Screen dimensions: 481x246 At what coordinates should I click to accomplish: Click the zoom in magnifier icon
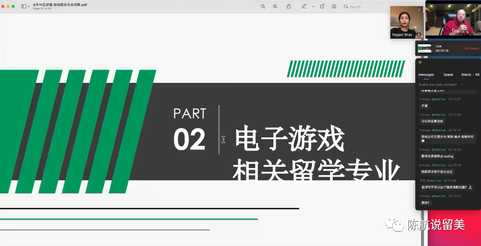point(275,7)
